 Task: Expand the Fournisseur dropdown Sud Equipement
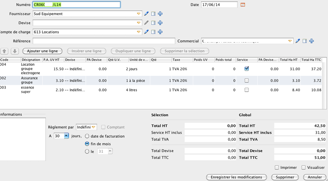click(x=139, y=14)
